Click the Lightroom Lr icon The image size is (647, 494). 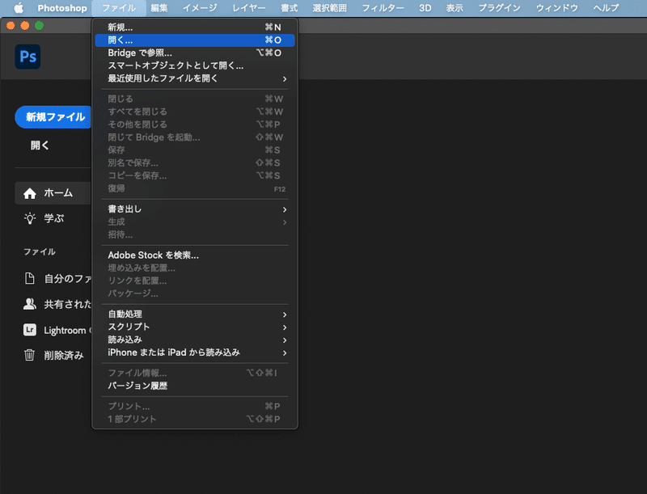coord(29,330)
